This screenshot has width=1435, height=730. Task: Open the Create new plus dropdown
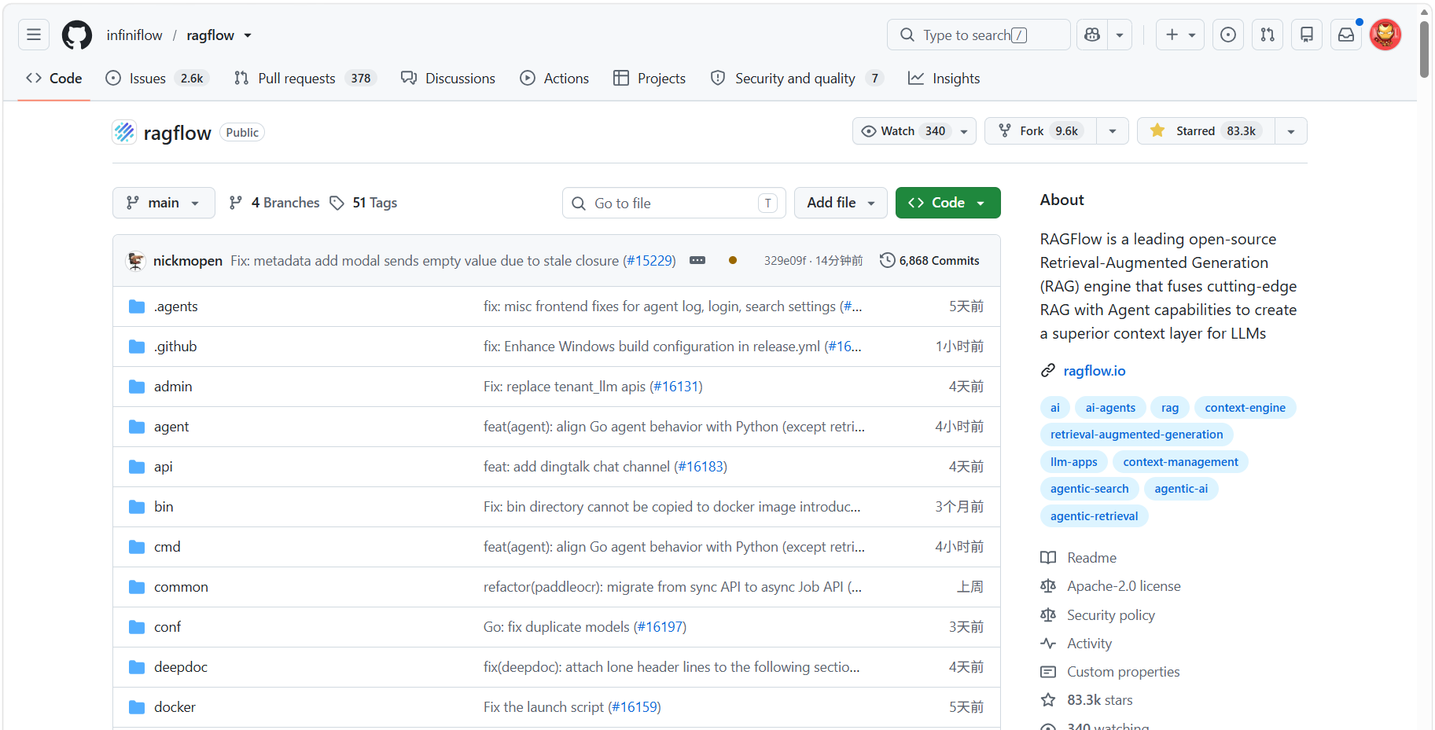(1180, 35)
